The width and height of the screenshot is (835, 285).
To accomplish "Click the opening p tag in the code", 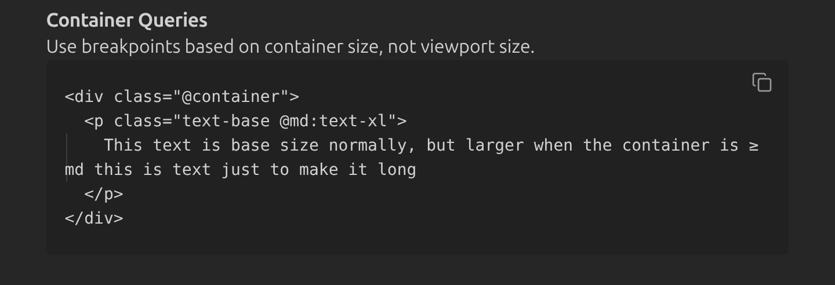I will 94,121.
